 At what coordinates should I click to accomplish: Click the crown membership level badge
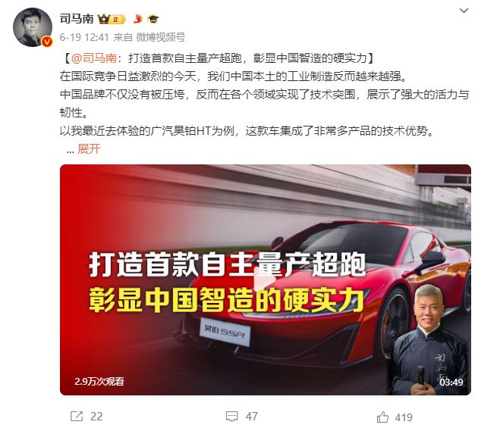coord(112,20)
